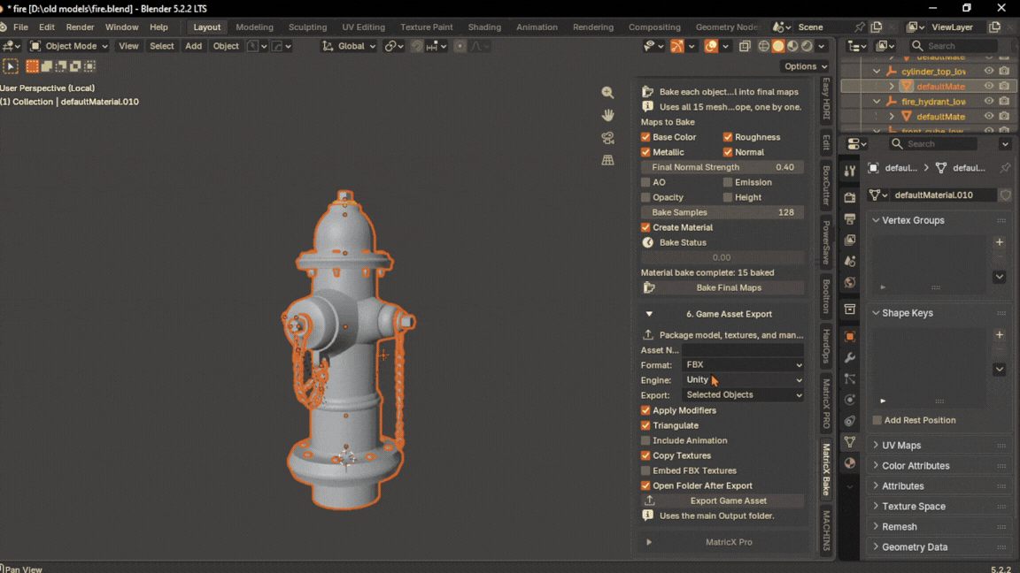Click the bake progress bar showing 0.00
The width and height of the screenshot is (1020, 573).
point(722,257)
